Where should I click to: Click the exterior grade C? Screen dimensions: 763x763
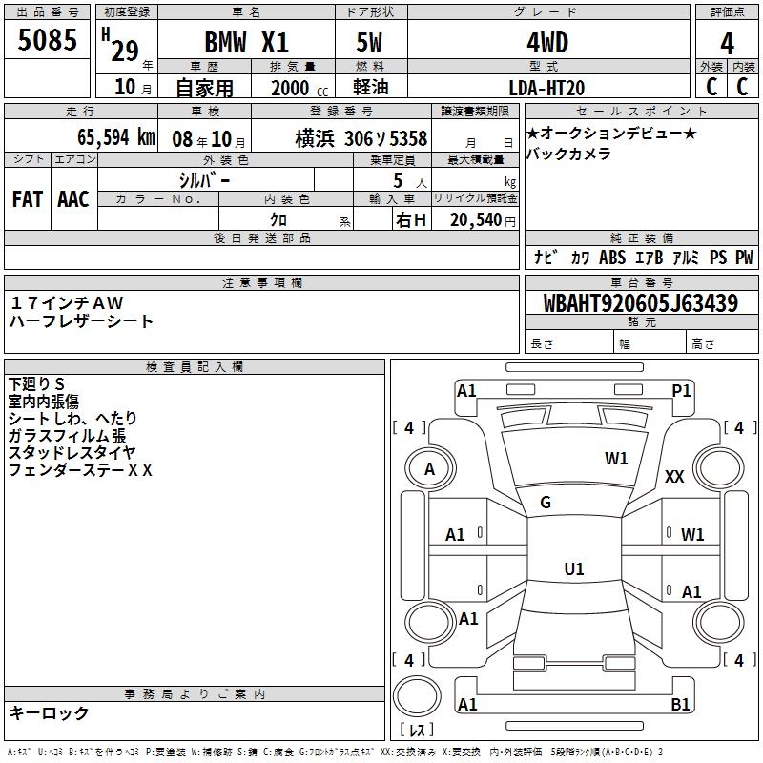[x=711, y=87]
